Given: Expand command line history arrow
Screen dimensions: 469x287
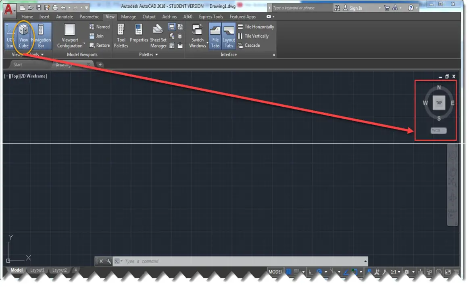Looking at the screenshot, I should coord(365,261).
